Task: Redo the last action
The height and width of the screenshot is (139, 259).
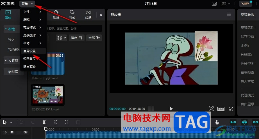Action: click(33, 122)
